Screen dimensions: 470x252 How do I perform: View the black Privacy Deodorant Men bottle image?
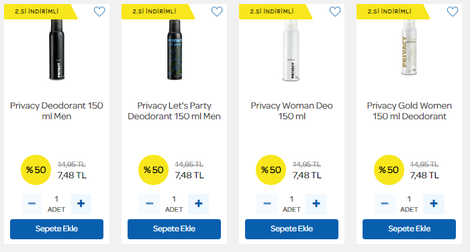pos(56,50)
